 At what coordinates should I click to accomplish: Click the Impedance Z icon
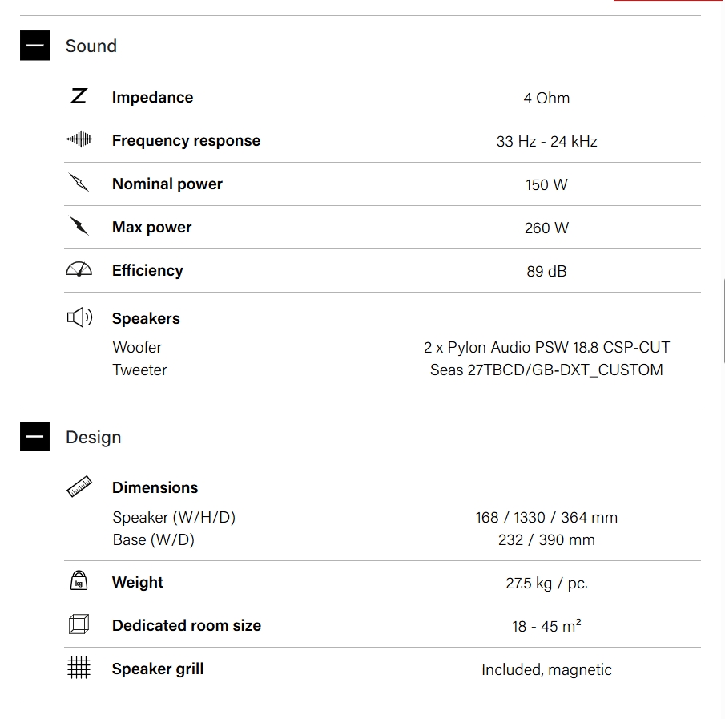tap(79, 97)
